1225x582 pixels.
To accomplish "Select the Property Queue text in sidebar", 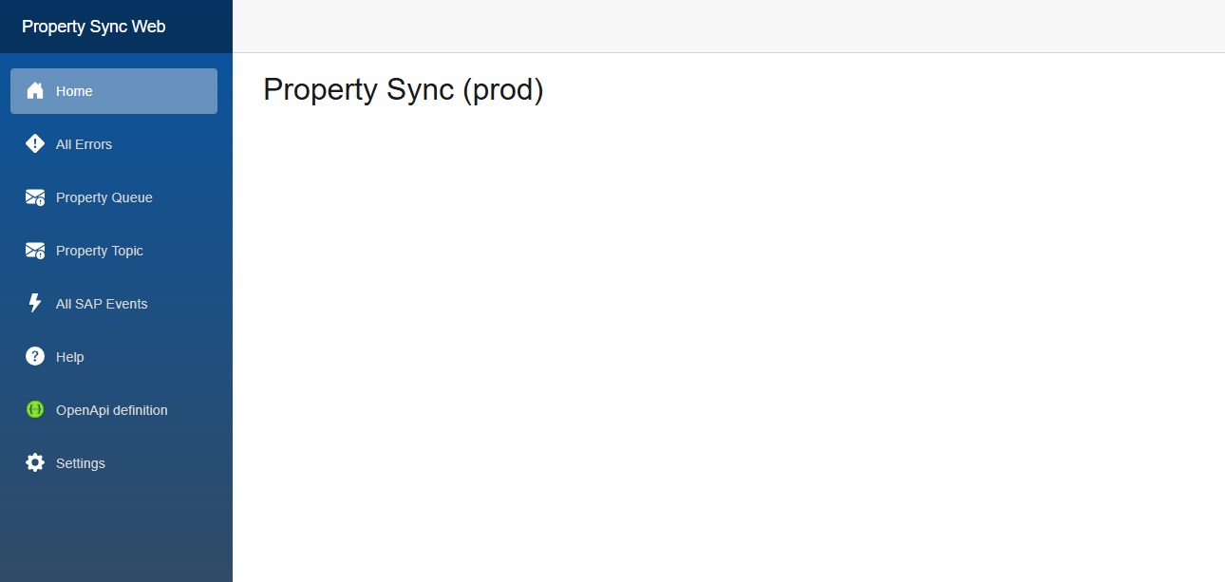I will [x=104, y=197].
